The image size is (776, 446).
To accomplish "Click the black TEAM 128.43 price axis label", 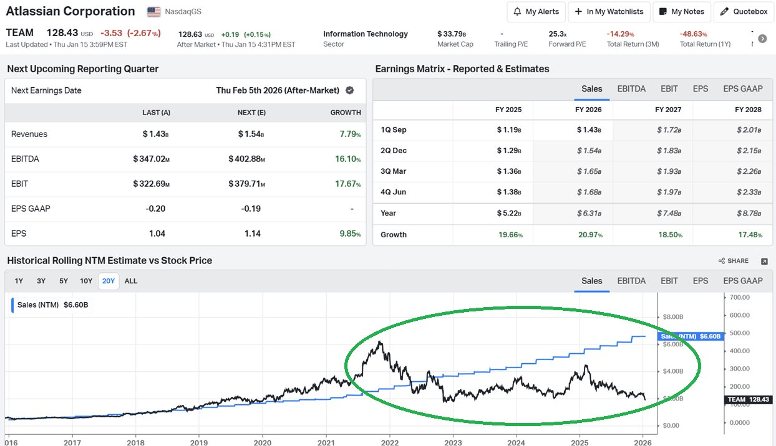I will point(749,399).
